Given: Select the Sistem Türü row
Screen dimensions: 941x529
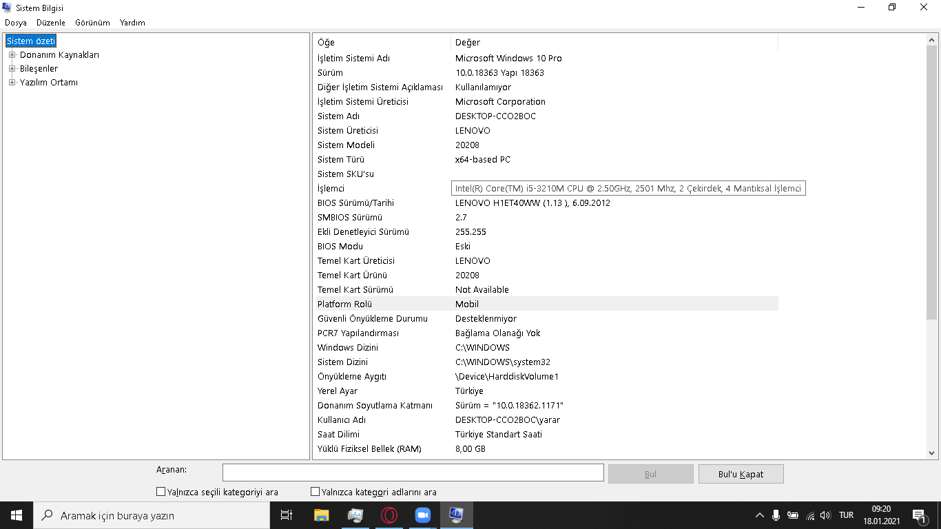Looking at the screenshot, I should pos(546,160).
